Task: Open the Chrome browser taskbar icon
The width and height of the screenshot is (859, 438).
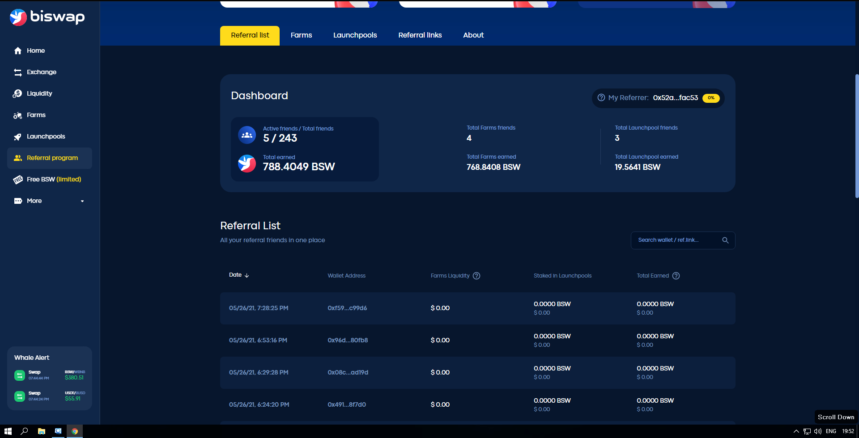Action: [x=75, y=431]
